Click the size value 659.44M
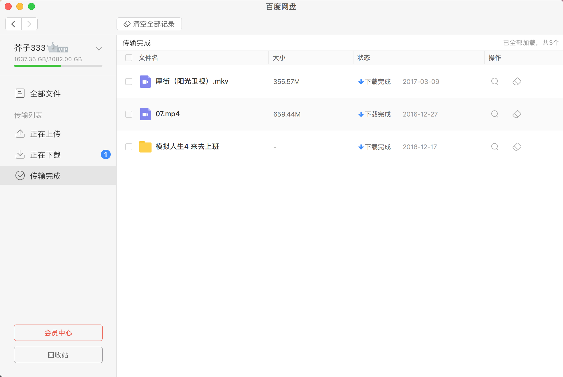 tap(287, 114)
